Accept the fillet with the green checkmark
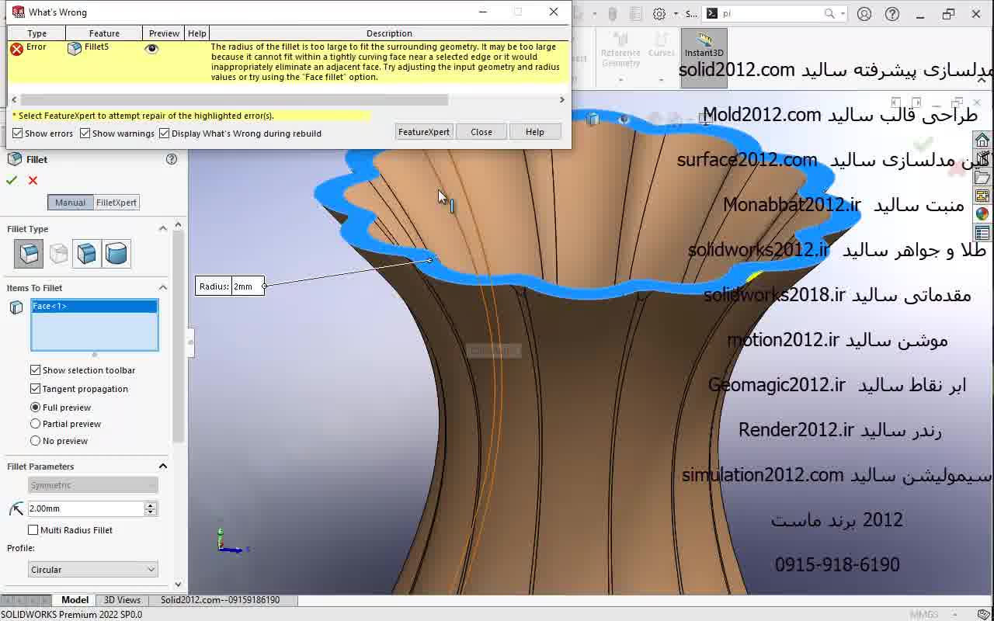Viewport: 994px width, 621px height. pos(12,180)
